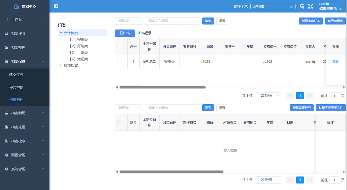Click the 请输入关键词 search input field

click(172, 21)
